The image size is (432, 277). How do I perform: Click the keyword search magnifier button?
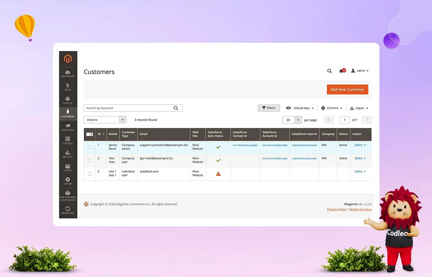pos(176,108)
